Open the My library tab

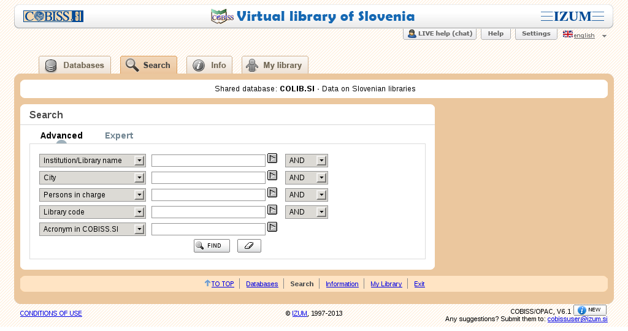[x=275, y=65]
